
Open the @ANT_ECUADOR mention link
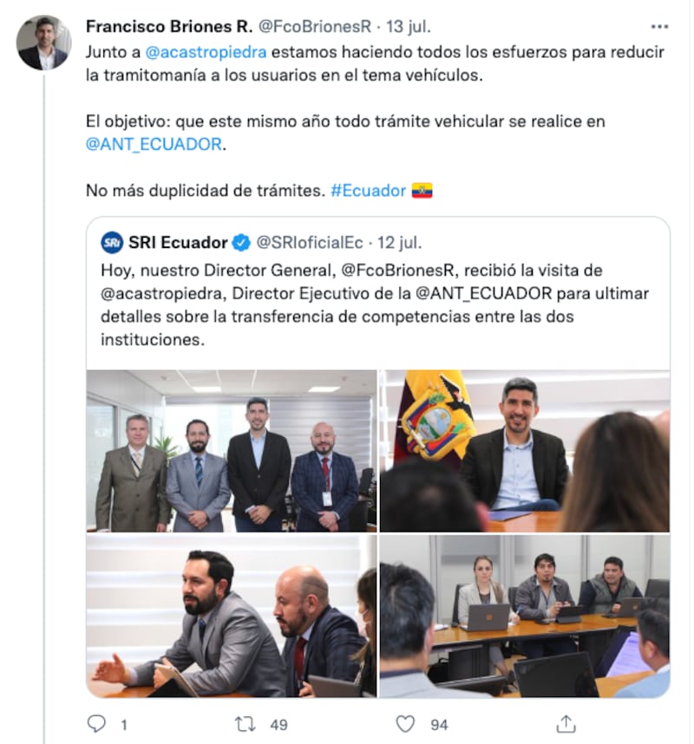click(154, 144)
